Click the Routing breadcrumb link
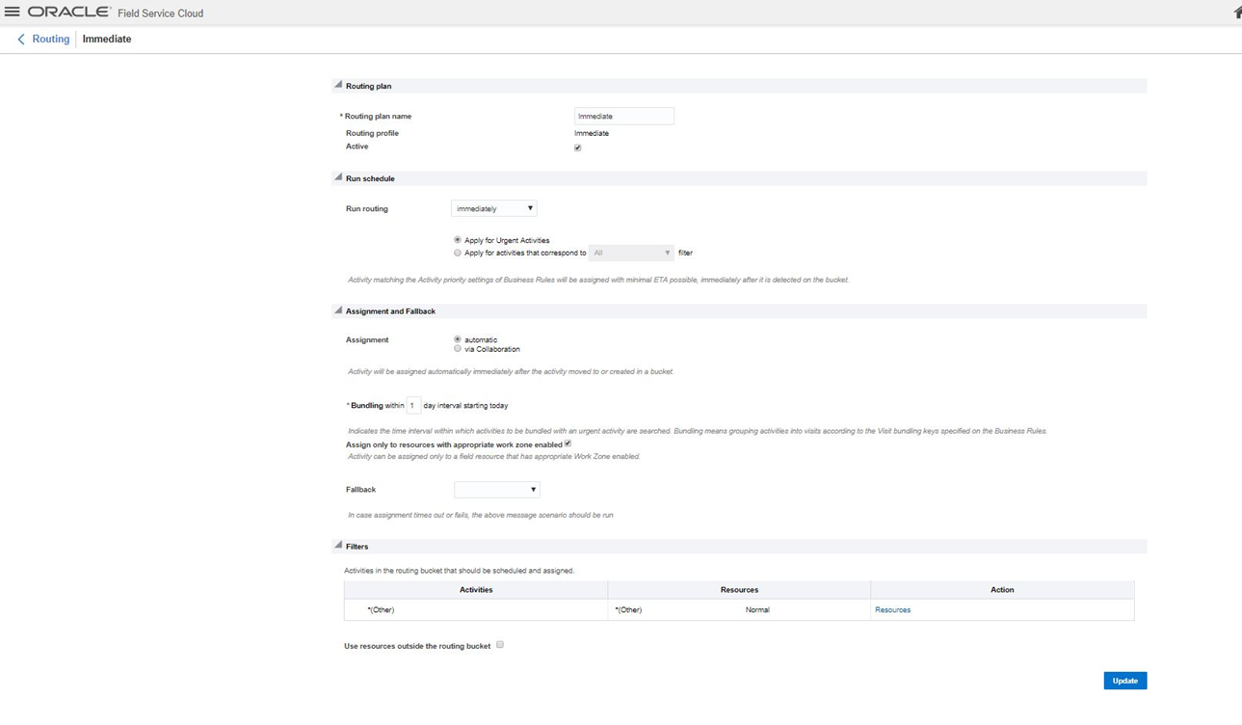The width and height of the screenshot is (1242, 725). coord(51,40)
